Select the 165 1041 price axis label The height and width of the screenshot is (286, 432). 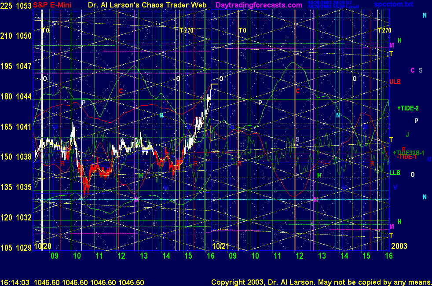point(16,127)
